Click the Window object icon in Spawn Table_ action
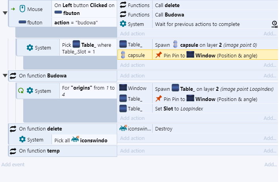 coord(123,88)
